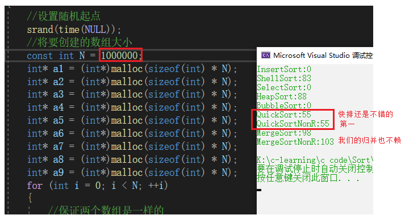The image size is (405, 219).
Task: Click the number 1000000 in const declaration
Action: point(119,56)
